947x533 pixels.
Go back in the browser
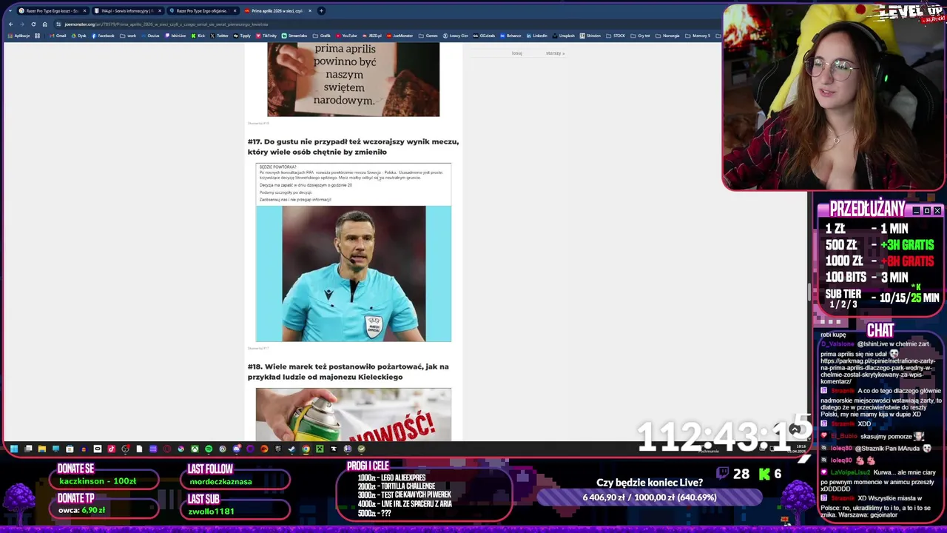(10, 24)
